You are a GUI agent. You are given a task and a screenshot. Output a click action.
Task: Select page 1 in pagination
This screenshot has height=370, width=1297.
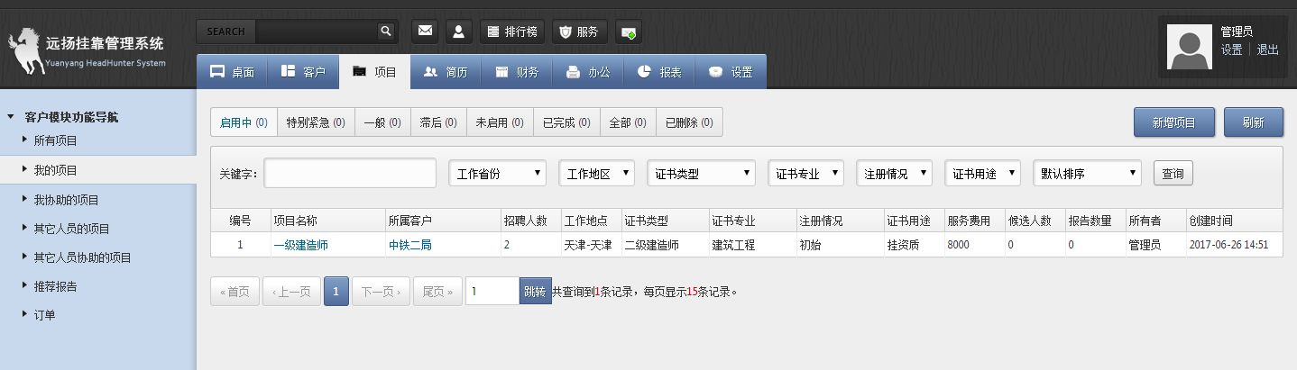point(336,292)
